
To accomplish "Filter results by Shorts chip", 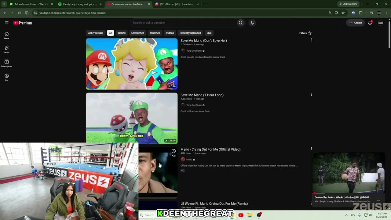I will (122, 33).
